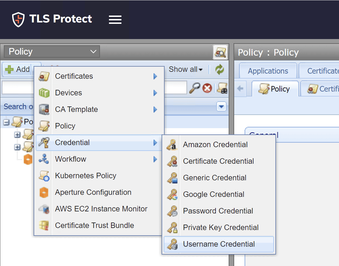Switch to the top Certificates tab

pyautogui.click(x=319, y=71)
